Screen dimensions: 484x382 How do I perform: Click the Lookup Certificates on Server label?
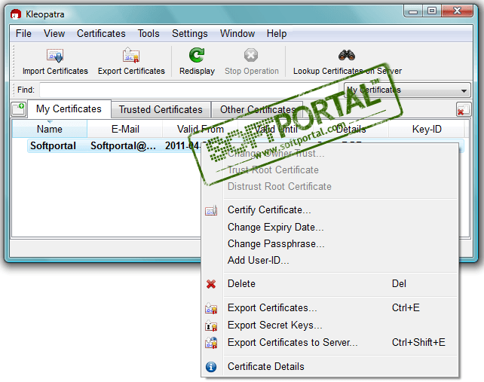(x=348, y=71)
